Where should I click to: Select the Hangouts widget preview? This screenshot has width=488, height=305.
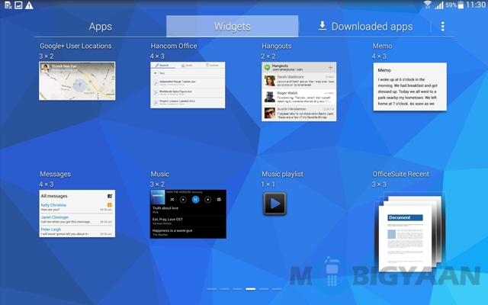[299, 91]
